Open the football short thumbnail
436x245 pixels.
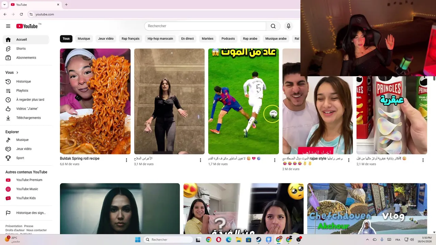244,101
